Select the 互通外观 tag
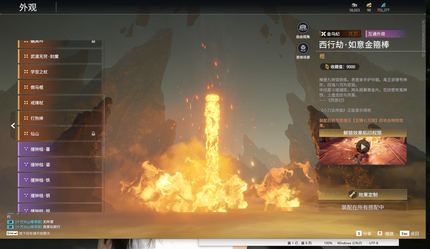Image resolution: width=430 pixels, height=249 pixels. click(386, 34)
